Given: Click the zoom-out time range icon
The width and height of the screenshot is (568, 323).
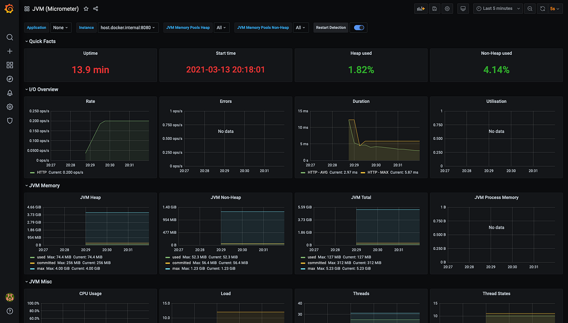Looking at the screenshot, I should (x=529, y=8).
